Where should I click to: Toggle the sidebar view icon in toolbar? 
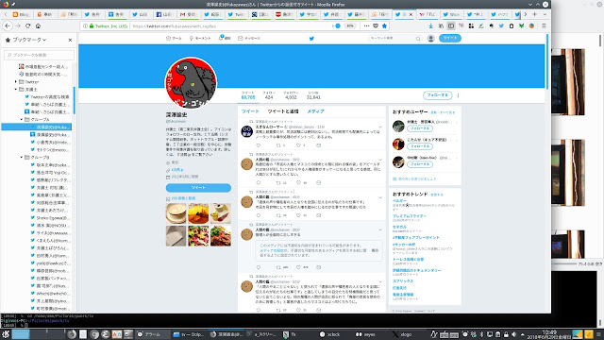451,25
